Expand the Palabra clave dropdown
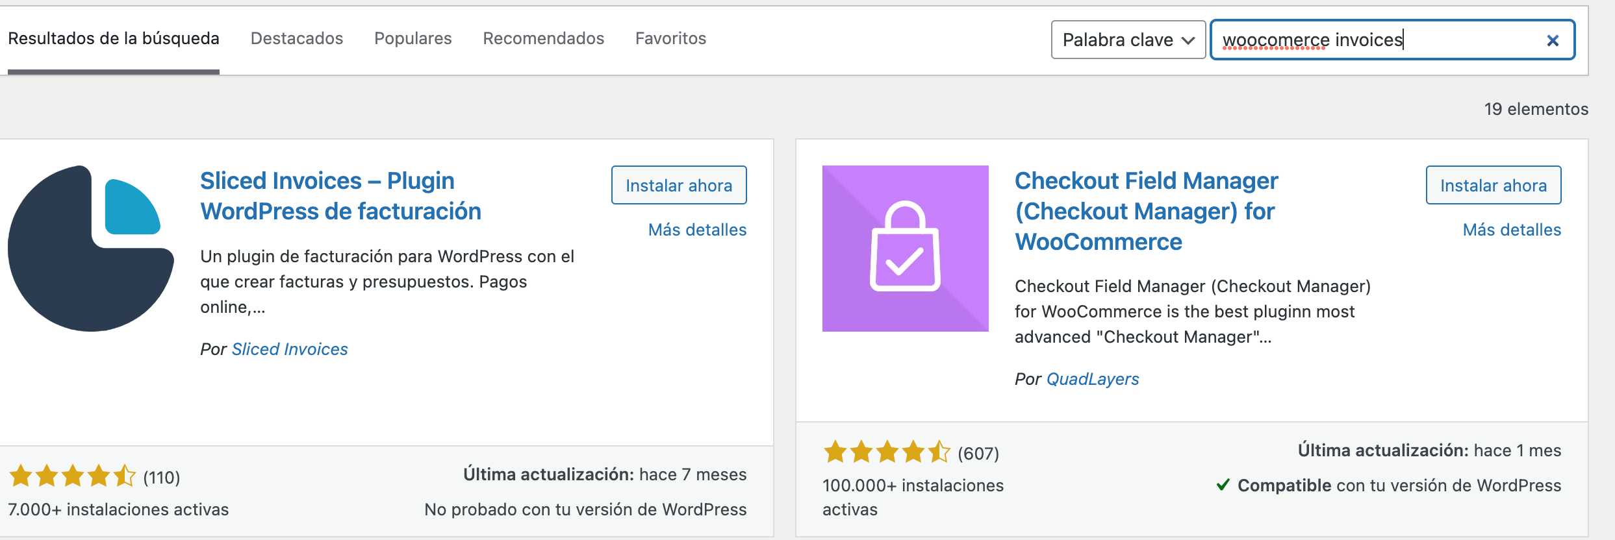 [1128, 40]
